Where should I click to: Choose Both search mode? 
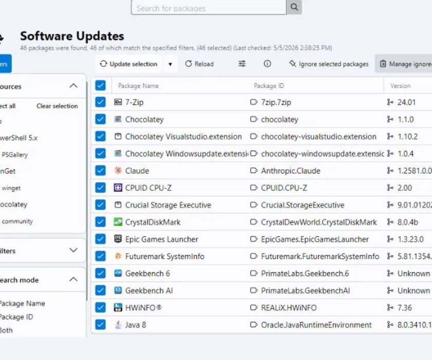pyautogui.click(x=6, y=330)
